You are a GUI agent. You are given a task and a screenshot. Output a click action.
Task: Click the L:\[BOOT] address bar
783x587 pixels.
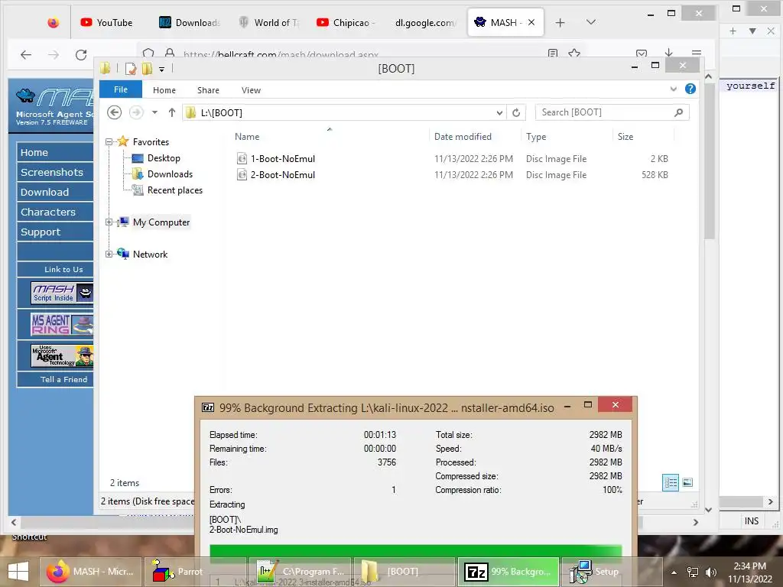[x=340, y=113]
